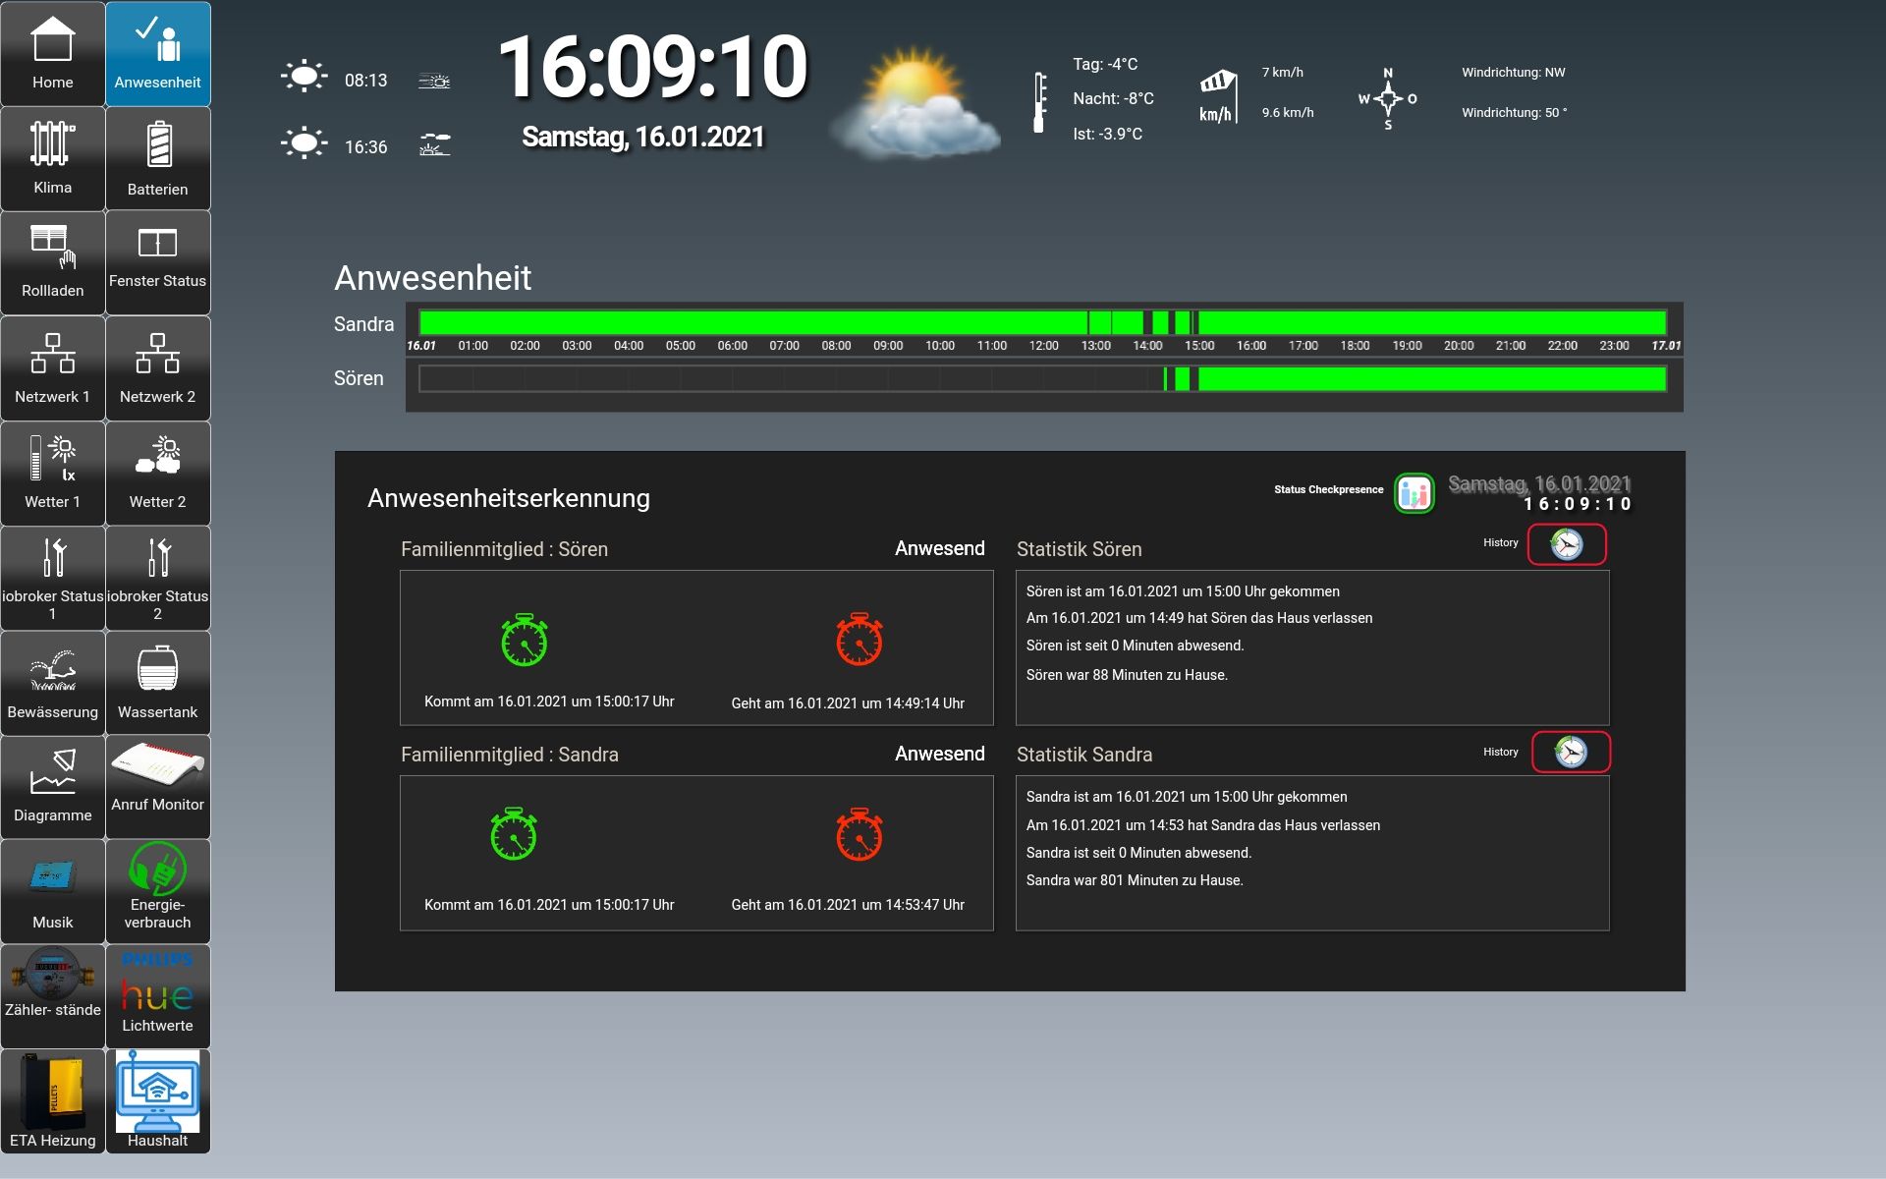Open the Fenster Status window tile
Screen dimensions: 1886x1179
(x=157, y=262)
